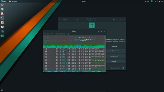Toggle the night light moon icon
Viewport: 164px width, 92px height.
(x=155, y=1)
